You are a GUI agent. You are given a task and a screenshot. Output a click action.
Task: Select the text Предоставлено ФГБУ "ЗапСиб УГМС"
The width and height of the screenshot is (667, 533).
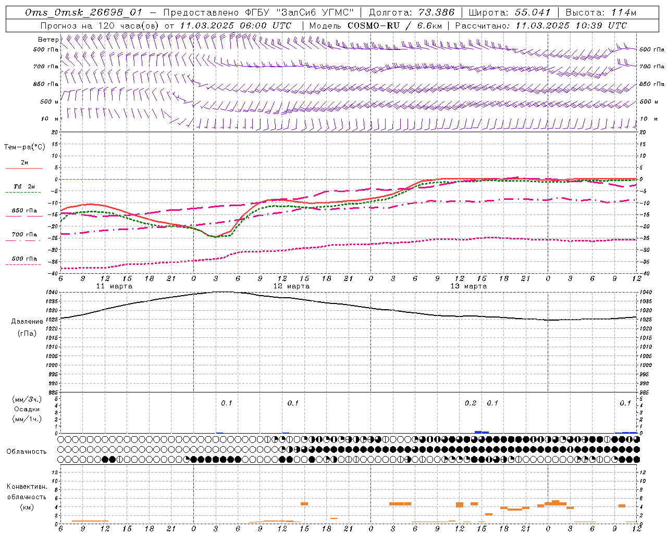(258, 12)
